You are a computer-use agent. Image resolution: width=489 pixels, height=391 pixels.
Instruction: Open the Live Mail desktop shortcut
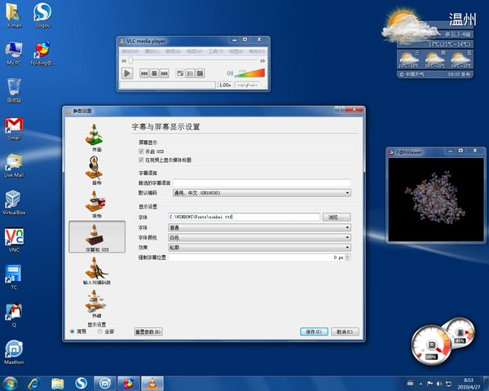pyautogui.click(x=14, y=165)
